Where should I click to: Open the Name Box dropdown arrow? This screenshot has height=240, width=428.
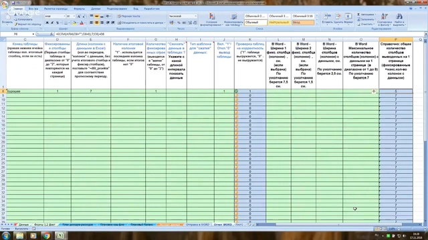[33, 34]
